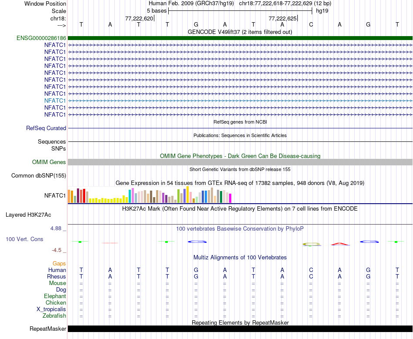Select the Elephant alignment row label
Screen dimensions: 413x339
(x=55, y=296)
